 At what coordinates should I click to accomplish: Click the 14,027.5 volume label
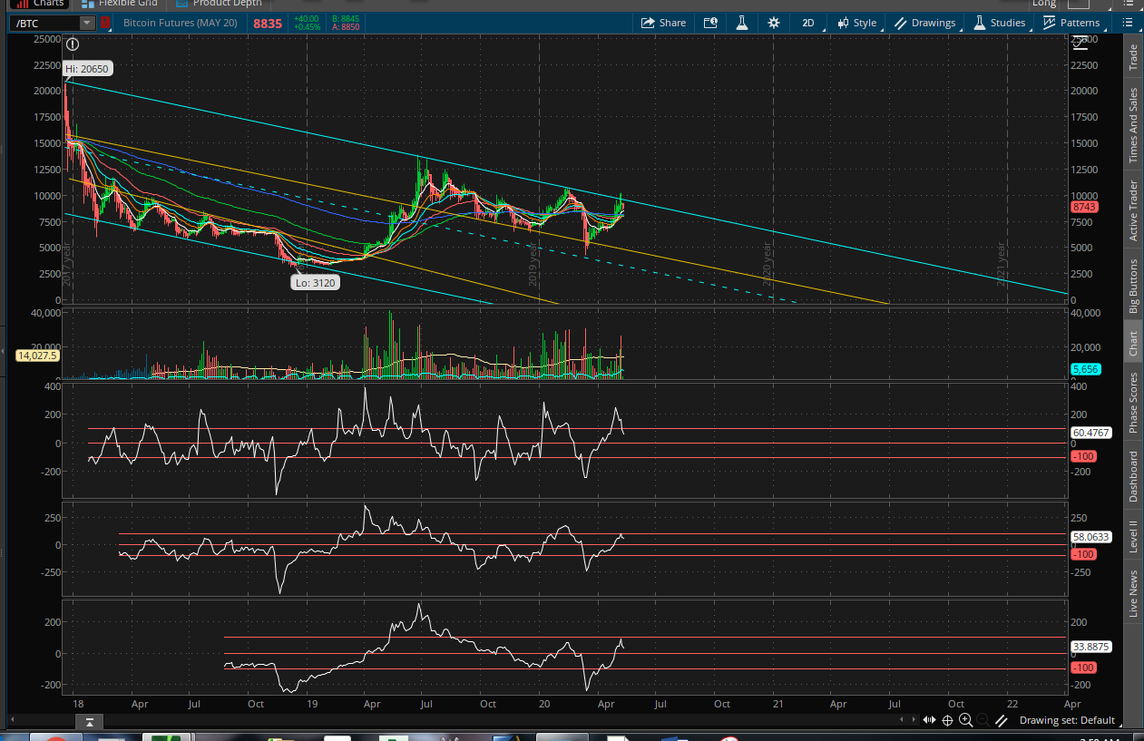pyautogui.click(x=37, y=356)
